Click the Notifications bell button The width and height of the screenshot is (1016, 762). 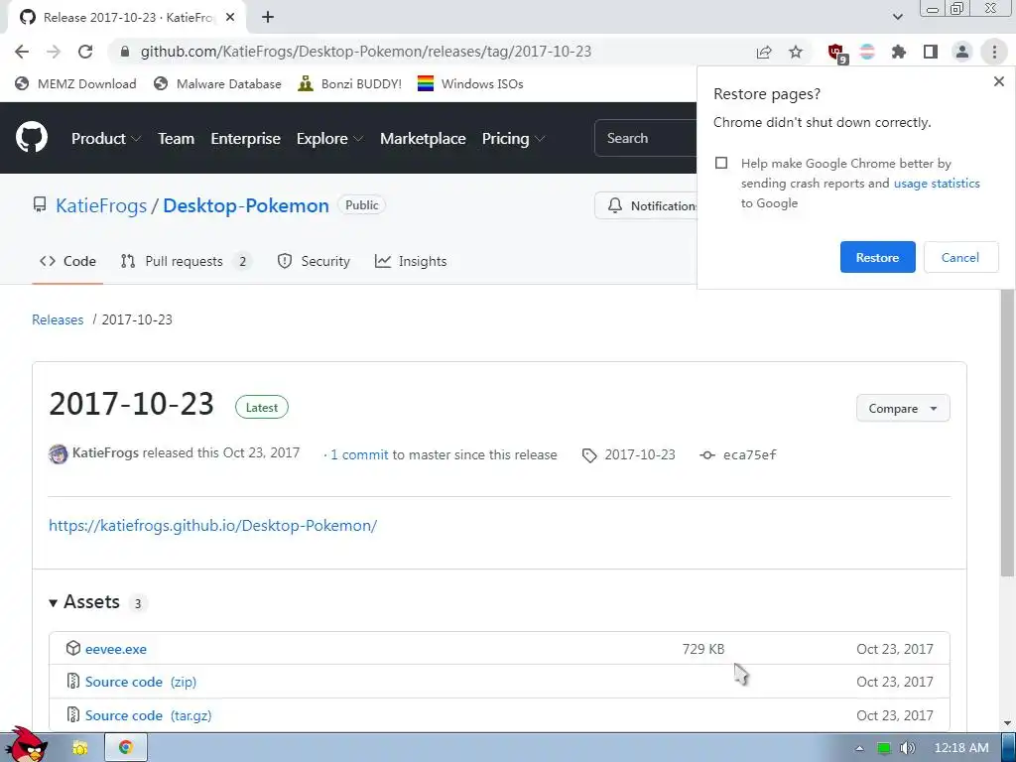pyautogui.click(x=646, y=205)
